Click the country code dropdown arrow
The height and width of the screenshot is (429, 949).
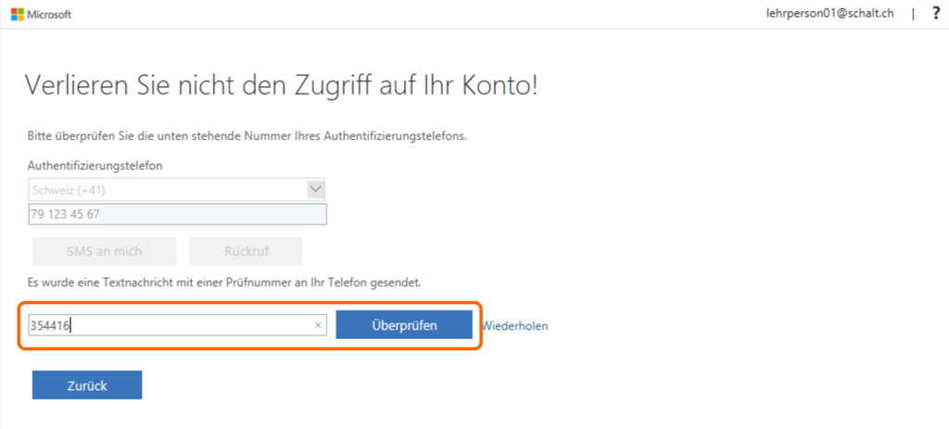click(315, 189)
